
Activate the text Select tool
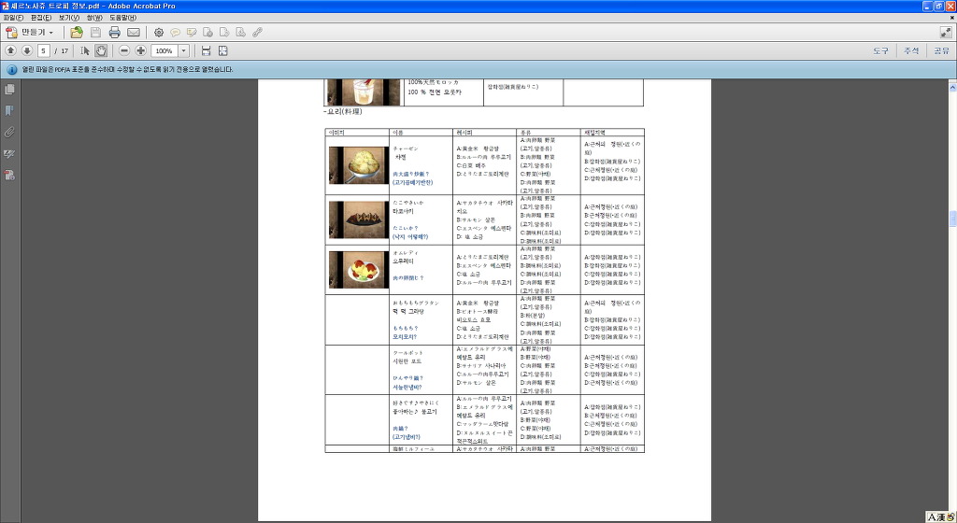pyautogui.click(x=85, y=50)
